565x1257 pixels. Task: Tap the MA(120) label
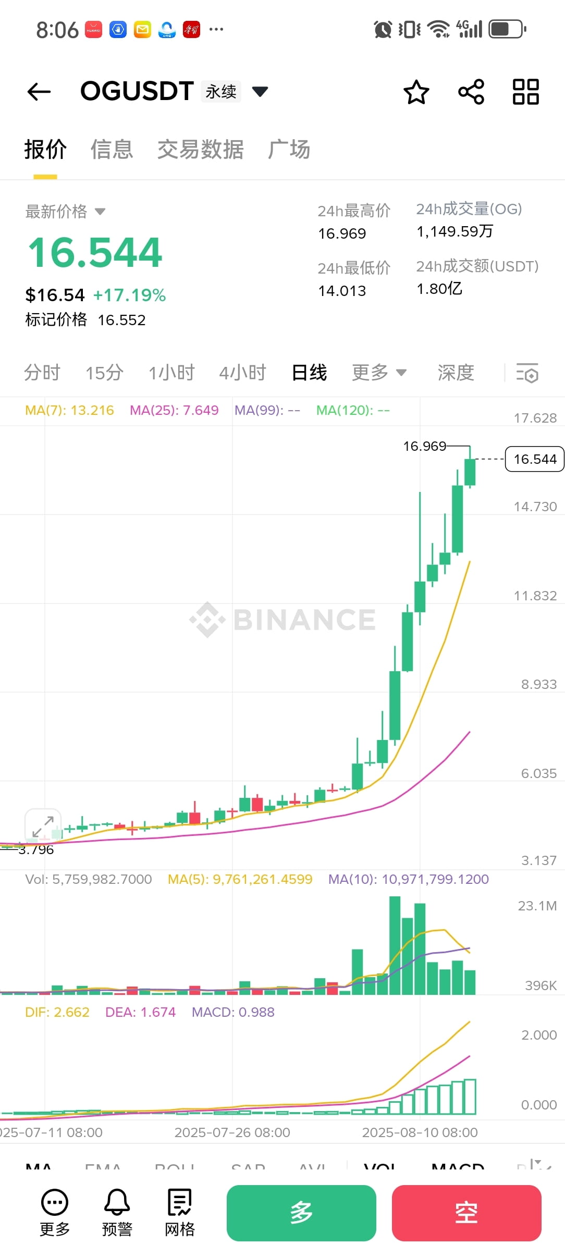click(x=353, y=410)
